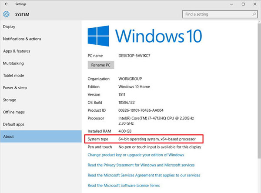Click the Settings gear icon

pyautogui.click(x=7, y=14)
